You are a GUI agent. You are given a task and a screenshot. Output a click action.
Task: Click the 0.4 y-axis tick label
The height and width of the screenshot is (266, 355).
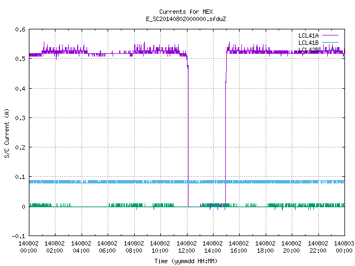point(20,89)
